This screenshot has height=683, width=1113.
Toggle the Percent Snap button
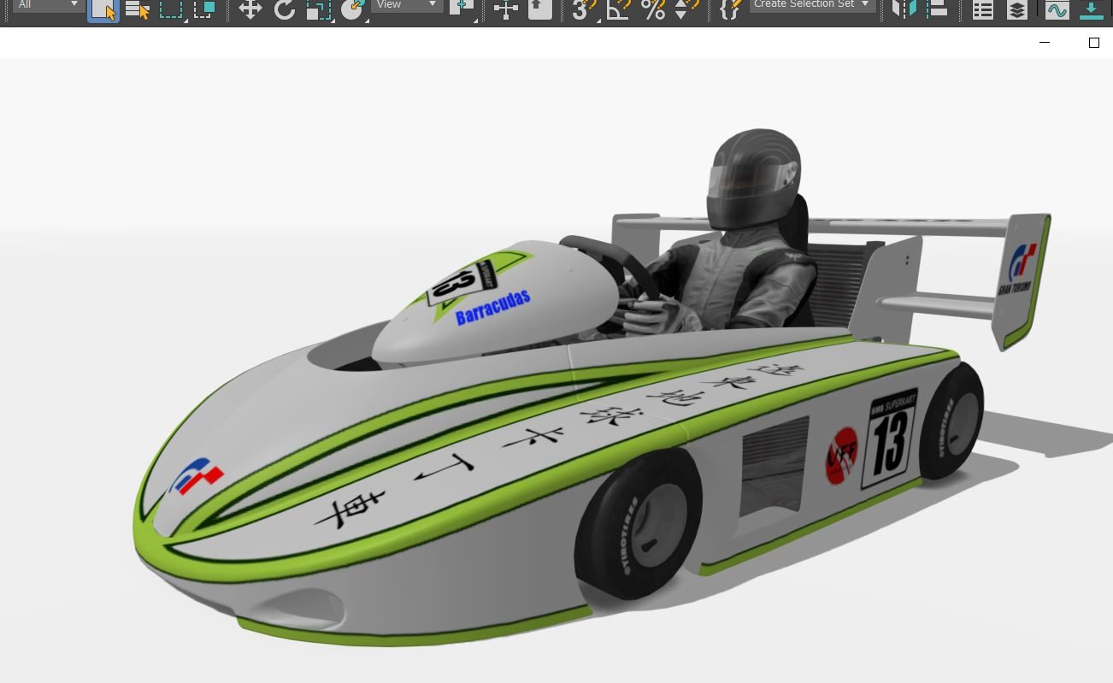click(x=652, y=9)
